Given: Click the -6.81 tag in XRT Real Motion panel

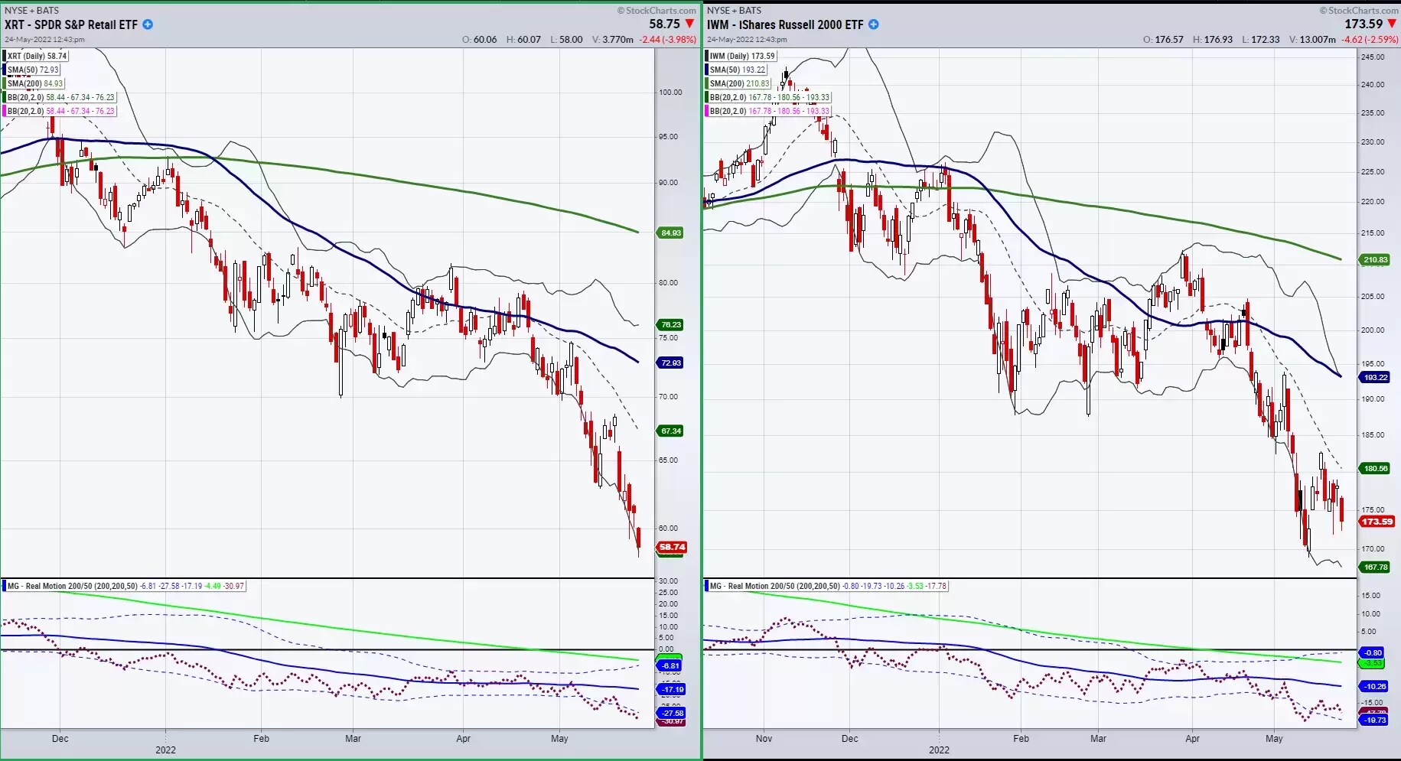Looking at the screenshot, I should pos(670,665).
